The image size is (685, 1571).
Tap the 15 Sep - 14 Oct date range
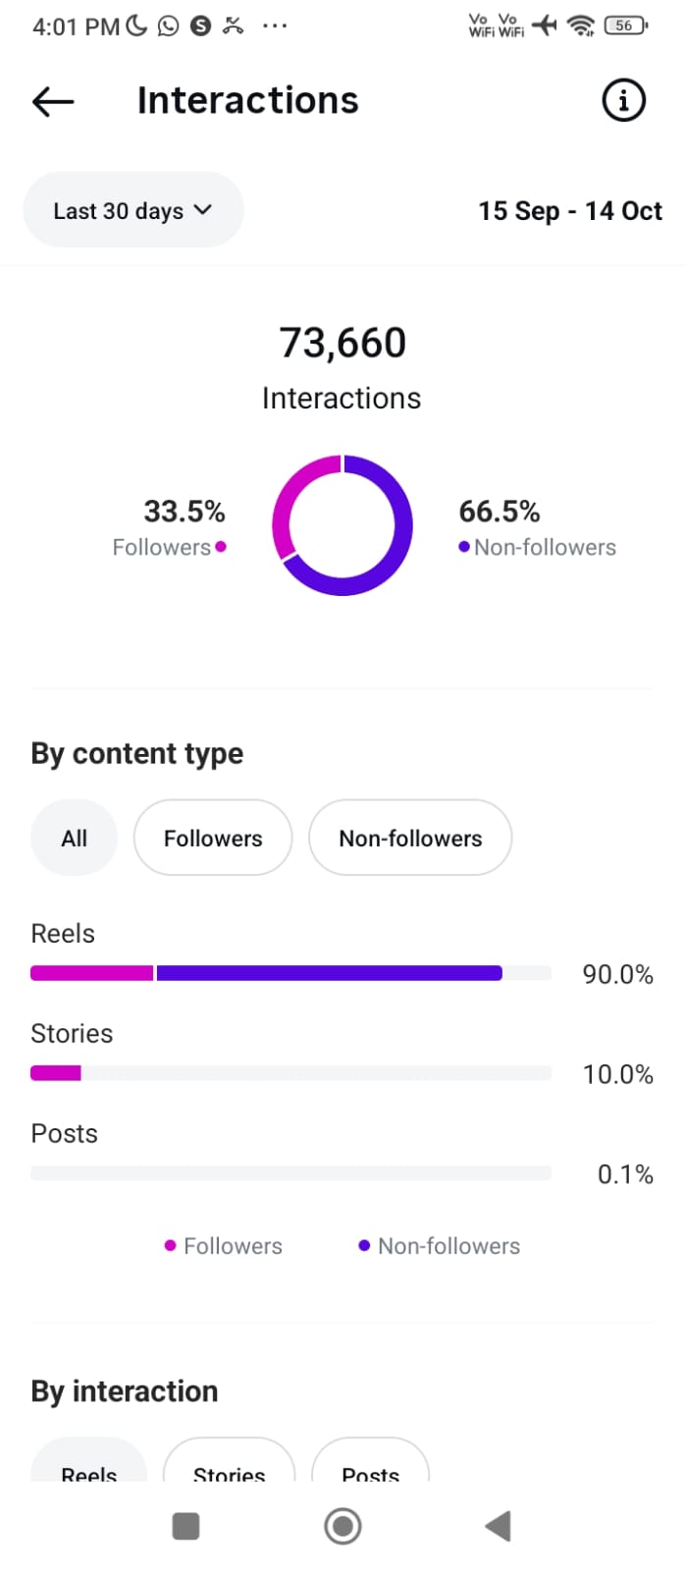tap(569, 211)
